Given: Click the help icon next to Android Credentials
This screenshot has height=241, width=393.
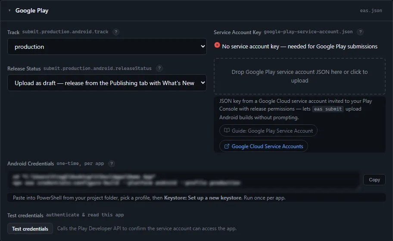Looking at the screenshot, I should 112,164.
